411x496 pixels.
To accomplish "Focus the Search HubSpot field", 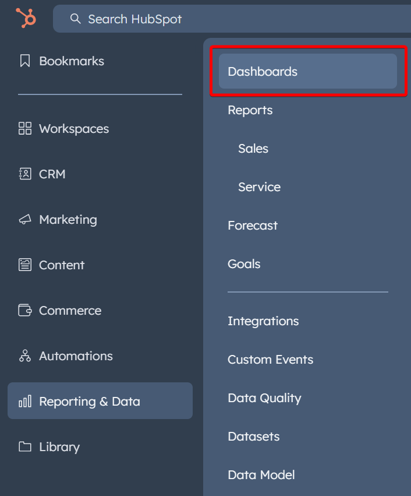I will (x=232, y=19).
